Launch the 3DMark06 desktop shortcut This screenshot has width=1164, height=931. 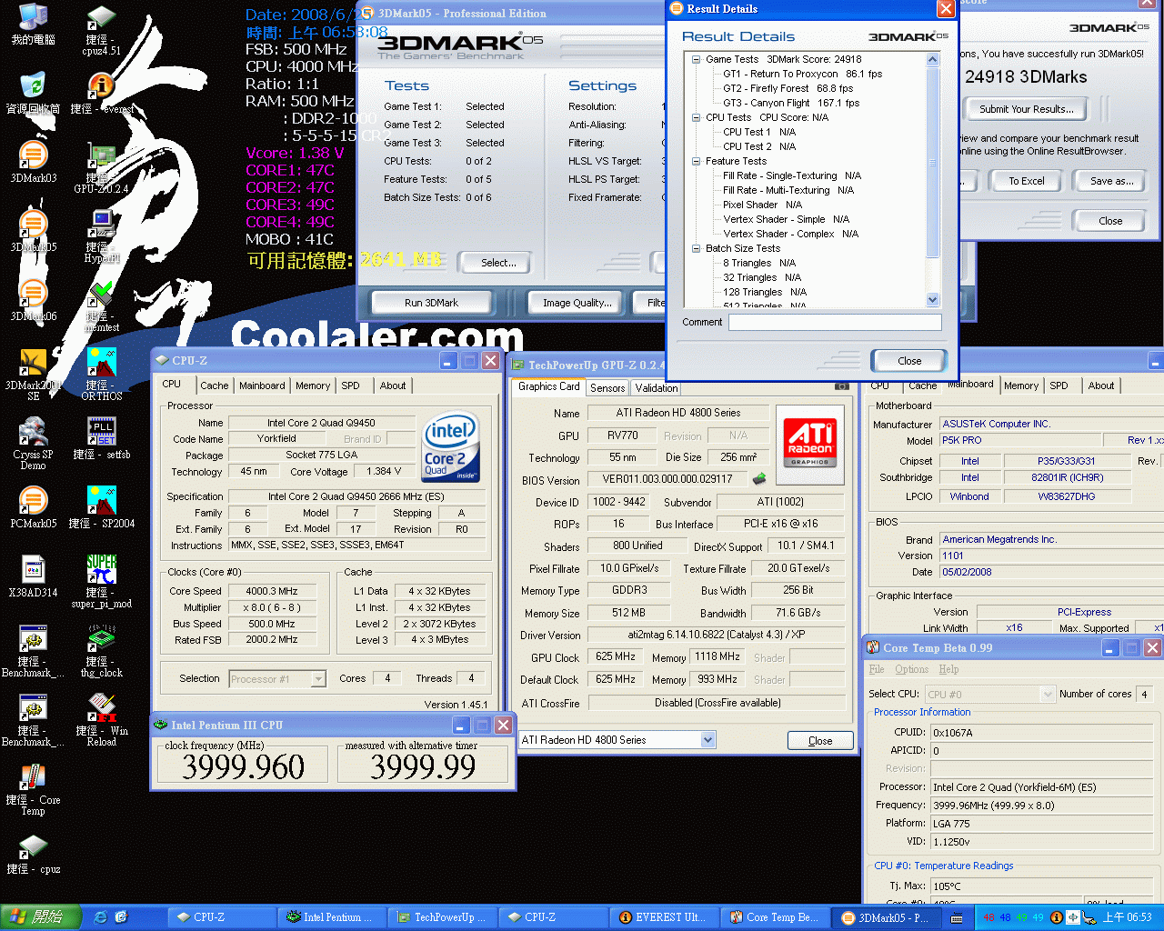tap(33, 300)
